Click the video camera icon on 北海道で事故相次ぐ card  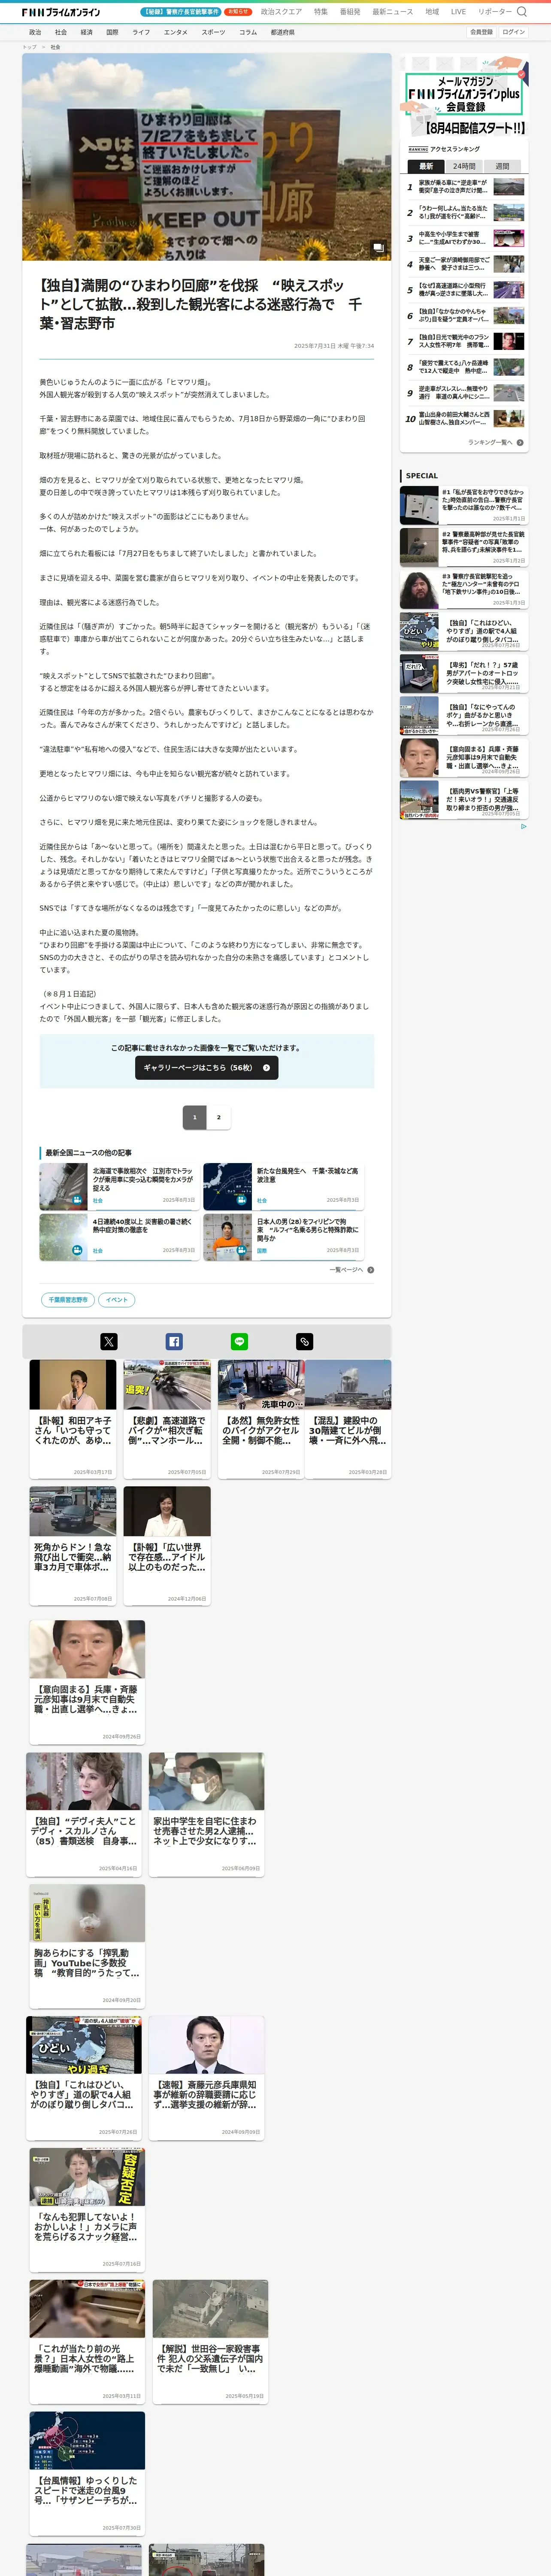pyautogui.click(x=77, y=1200)
